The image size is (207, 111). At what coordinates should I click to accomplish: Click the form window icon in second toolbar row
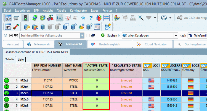coord(8,27)
